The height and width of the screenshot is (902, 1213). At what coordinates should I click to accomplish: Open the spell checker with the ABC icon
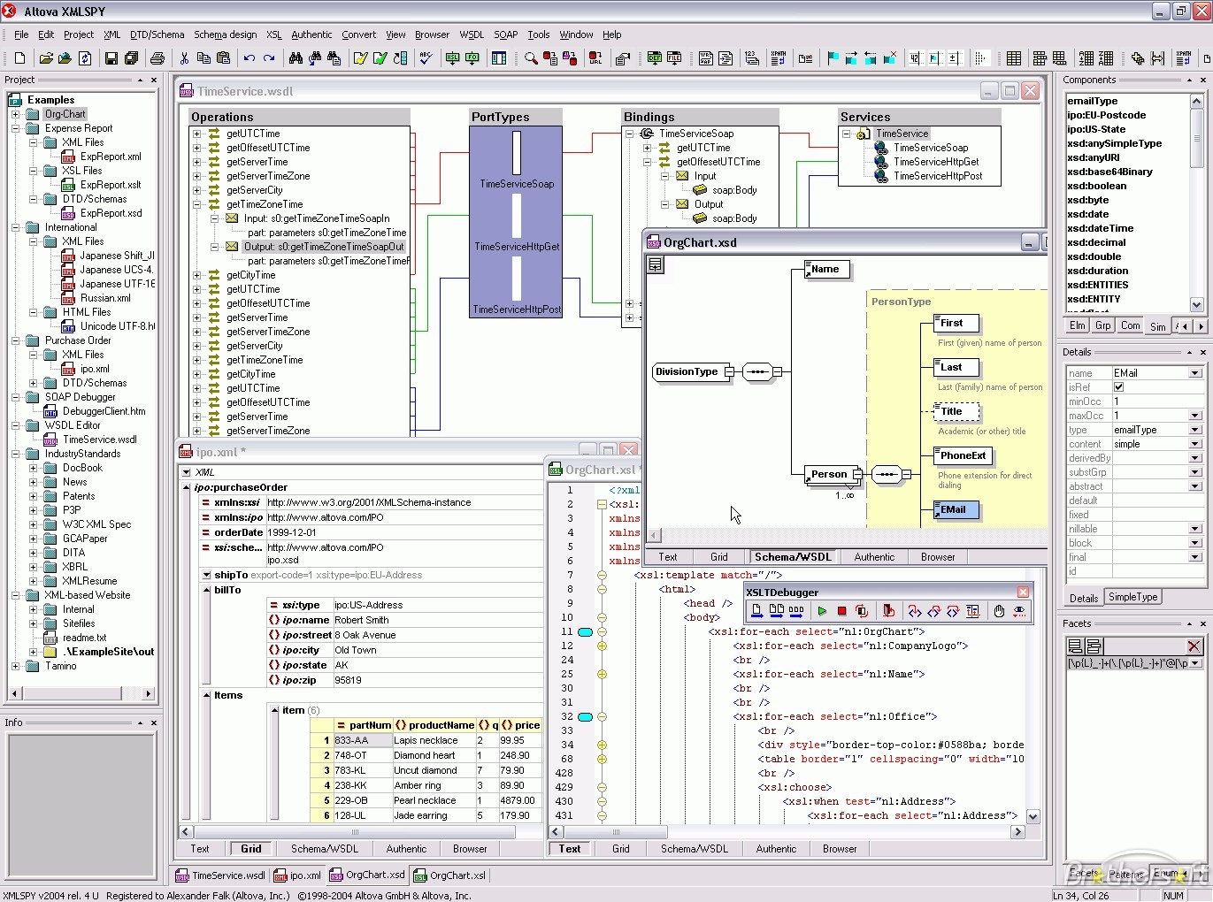pos(426,57)
